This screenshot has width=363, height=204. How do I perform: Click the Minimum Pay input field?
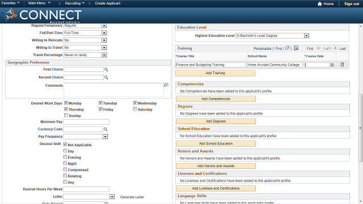(x=86, y=122)
